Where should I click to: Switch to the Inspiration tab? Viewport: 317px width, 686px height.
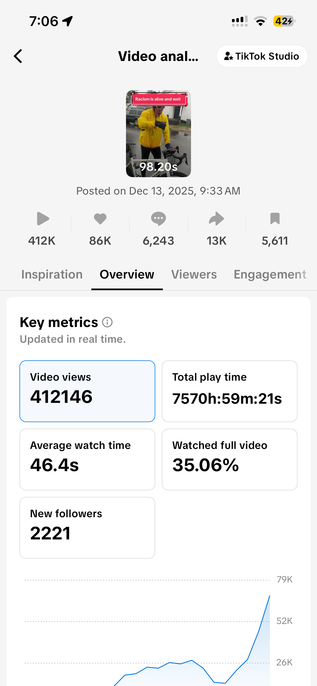pyautogui.click(x=52, y=274)
